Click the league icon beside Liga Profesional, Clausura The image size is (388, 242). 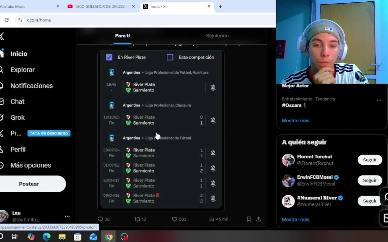pyautogui.click(x=111, y=105)
